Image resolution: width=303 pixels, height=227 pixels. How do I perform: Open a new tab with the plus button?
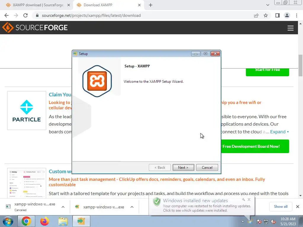tap(151, 5)
